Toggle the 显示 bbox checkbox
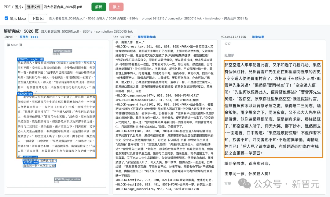 [6, 18]
